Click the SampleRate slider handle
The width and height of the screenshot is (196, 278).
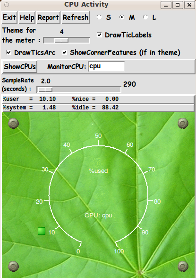click(45, 90)
